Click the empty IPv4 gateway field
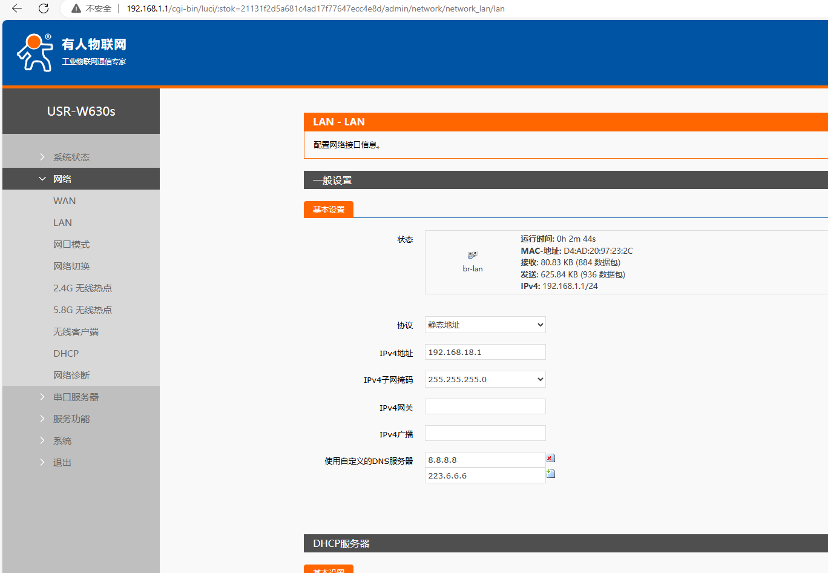The width and height of the screenshot is (828, 573). 485,406
